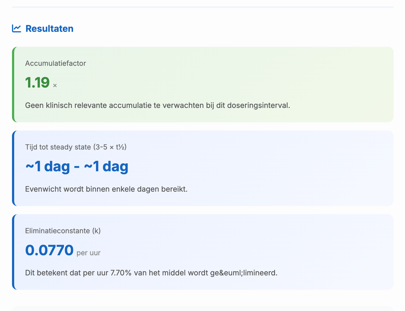This screenshot has height=311, width=405.
Task: Click the '~1 dag - ~1 dag' value
Action: [x=77, y=166]
